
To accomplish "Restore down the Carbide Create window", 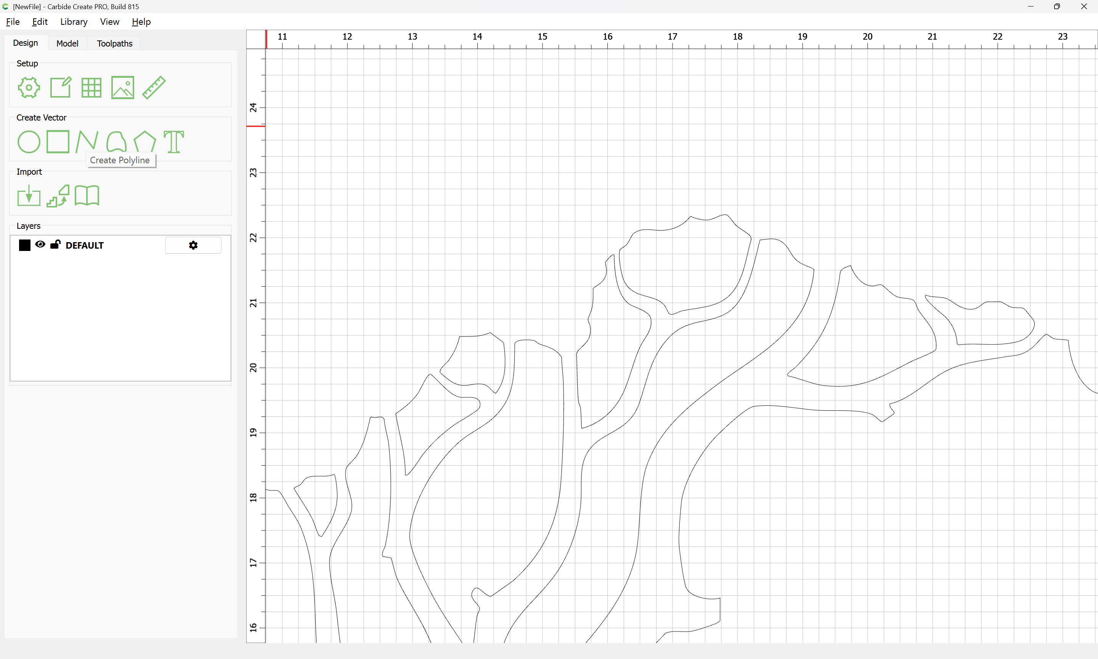I will click(x=1057, y=6).
